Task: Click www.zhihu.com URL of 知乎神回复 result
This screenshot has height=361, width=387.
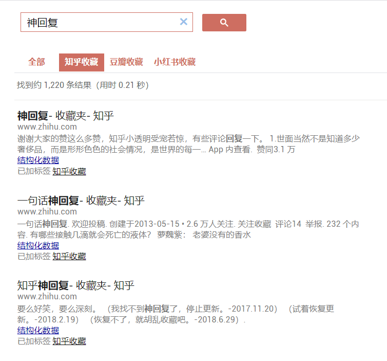Action: tap(47, 297)
